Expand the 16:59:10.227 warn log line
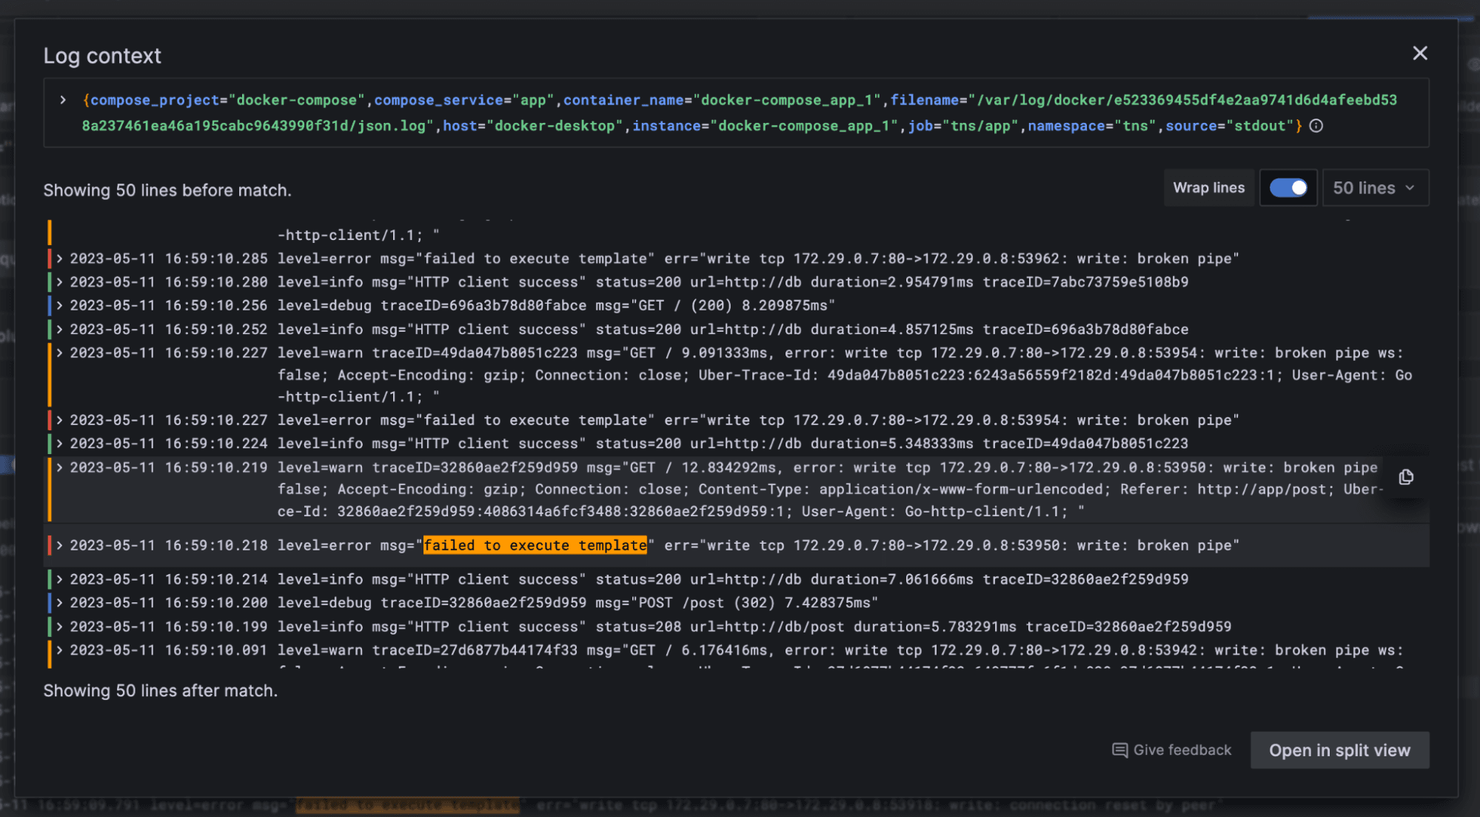This screenshot has width=1480, height=817. (59, 353)
